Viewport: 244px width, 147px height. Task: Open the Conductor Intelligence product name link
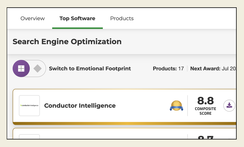click(80, 106)
